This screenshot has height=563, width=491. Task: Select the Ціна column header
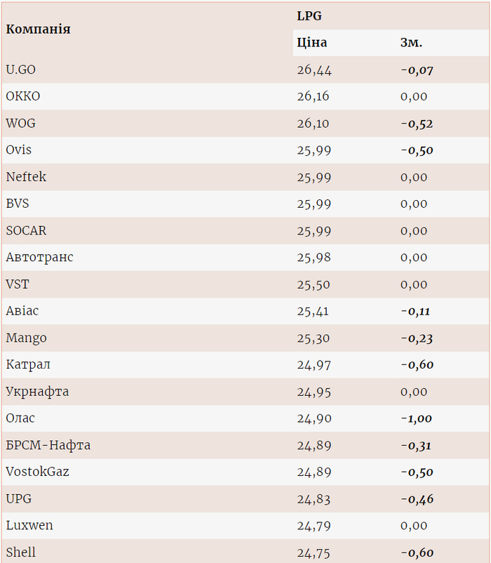click(x=312, y=42)
